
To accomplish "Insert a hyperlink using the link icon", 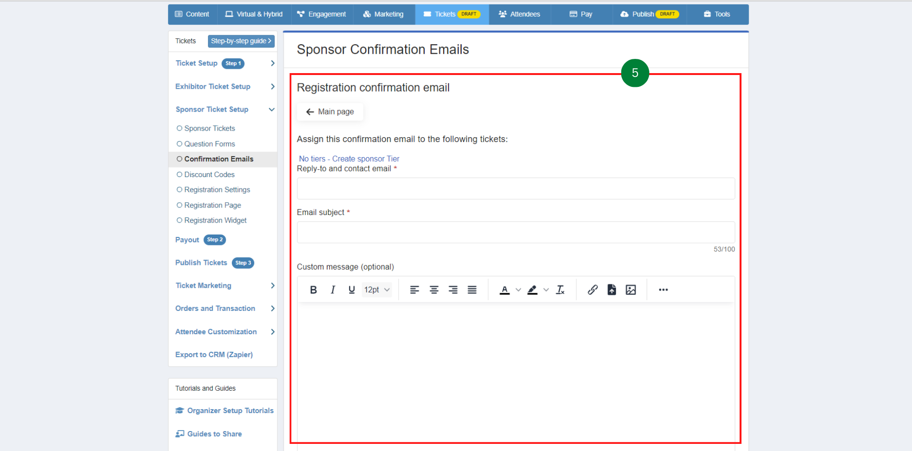I will coord(592,290).
